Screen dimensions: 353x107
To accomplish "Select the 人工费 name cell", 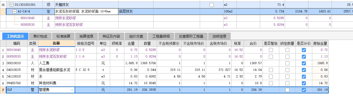I will pos(56,63).
